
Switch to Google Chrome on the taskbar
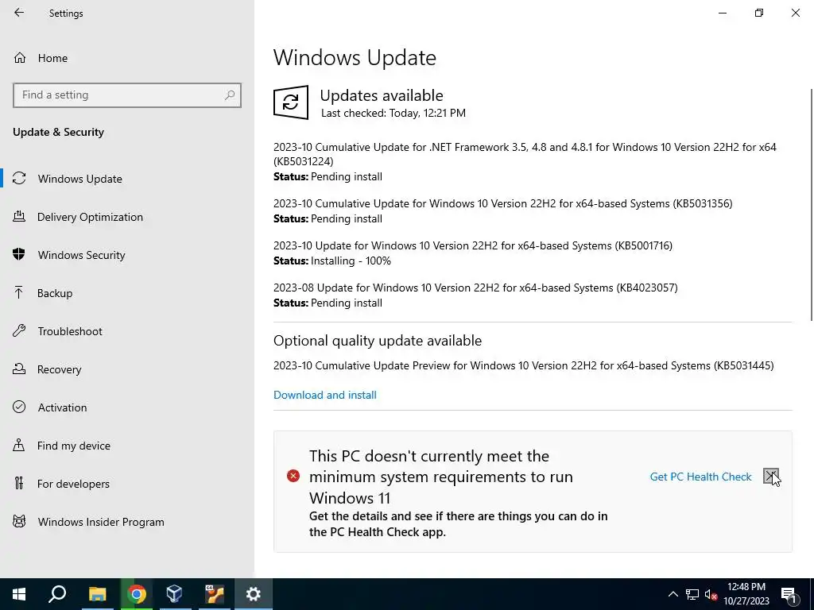[137, 594]
